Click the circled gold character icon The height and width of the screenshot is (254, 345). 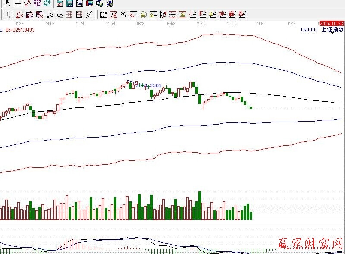tap(143, 15)
